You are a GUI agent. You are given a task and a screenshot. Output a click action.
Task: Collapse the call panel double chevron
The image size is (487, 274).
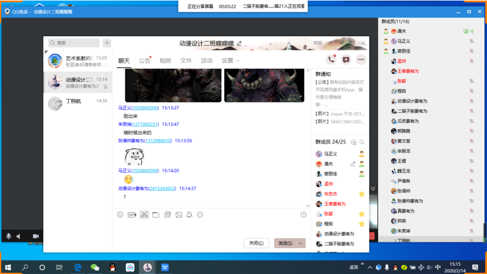tap(373, 189)
